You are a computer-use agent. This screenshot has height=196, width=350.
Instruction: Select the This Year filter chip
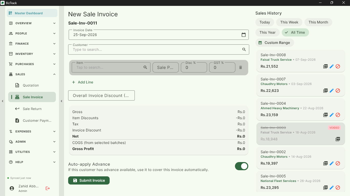point(267,32)
